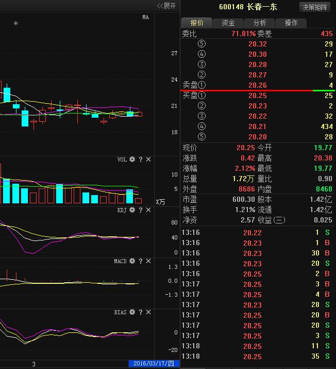Click the 量比 value 0.90
336x369 pixels.
coord(325,179)
